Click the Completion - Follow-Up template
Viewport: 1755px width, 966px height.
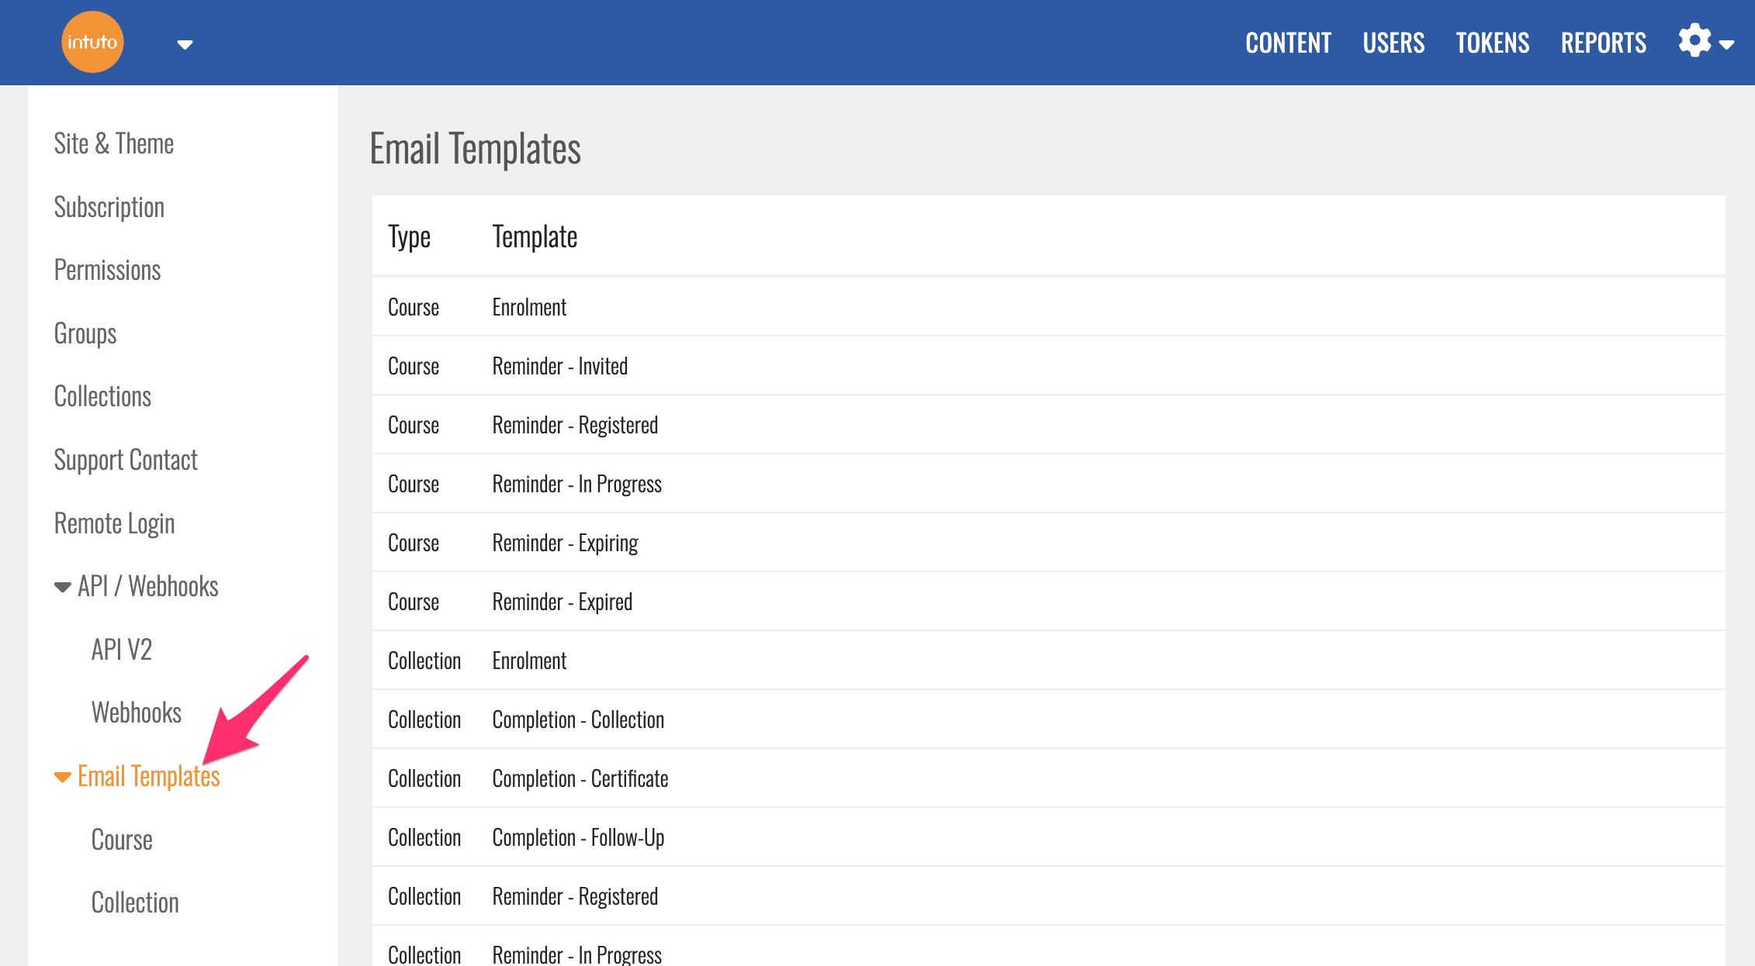(x=578, y=837)
